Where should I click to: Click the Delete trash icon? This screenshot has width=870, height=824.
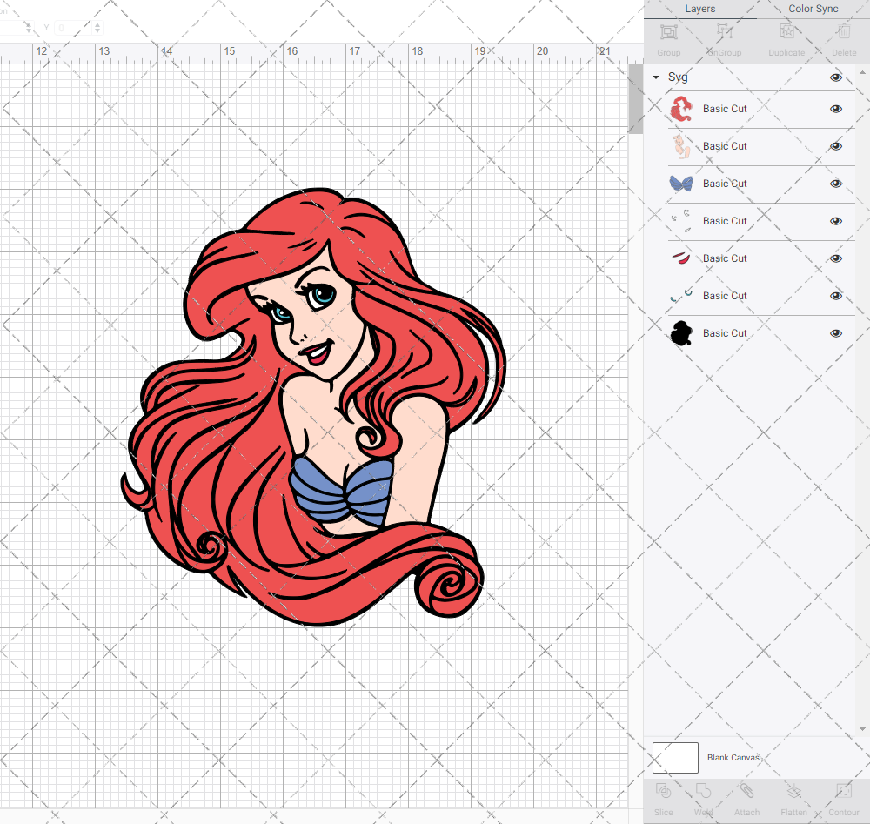point(844,32)
